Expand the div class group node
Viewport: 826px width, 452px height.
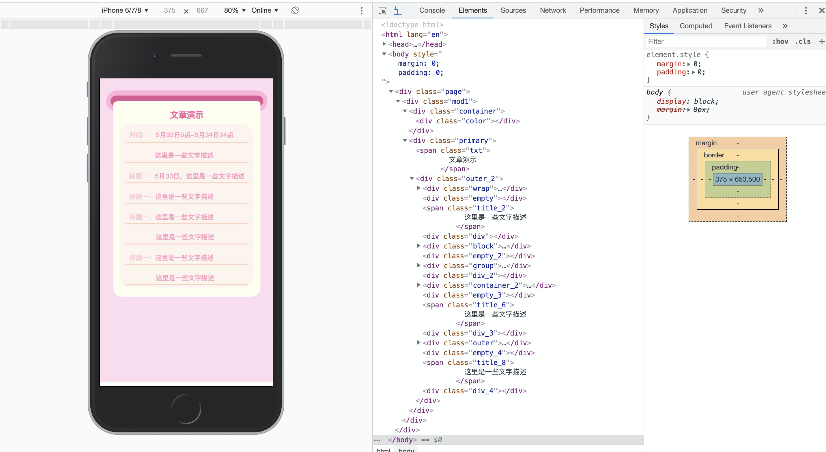click(419, 265)
